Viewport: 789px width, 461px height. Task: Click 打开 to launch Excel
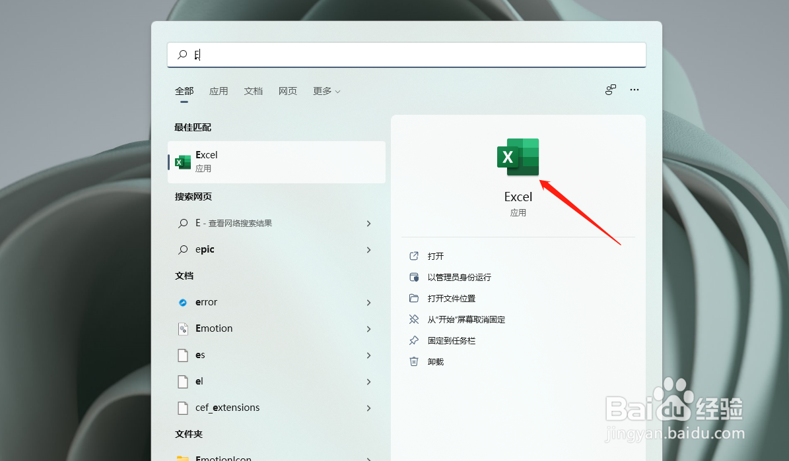tap(436, 256)
